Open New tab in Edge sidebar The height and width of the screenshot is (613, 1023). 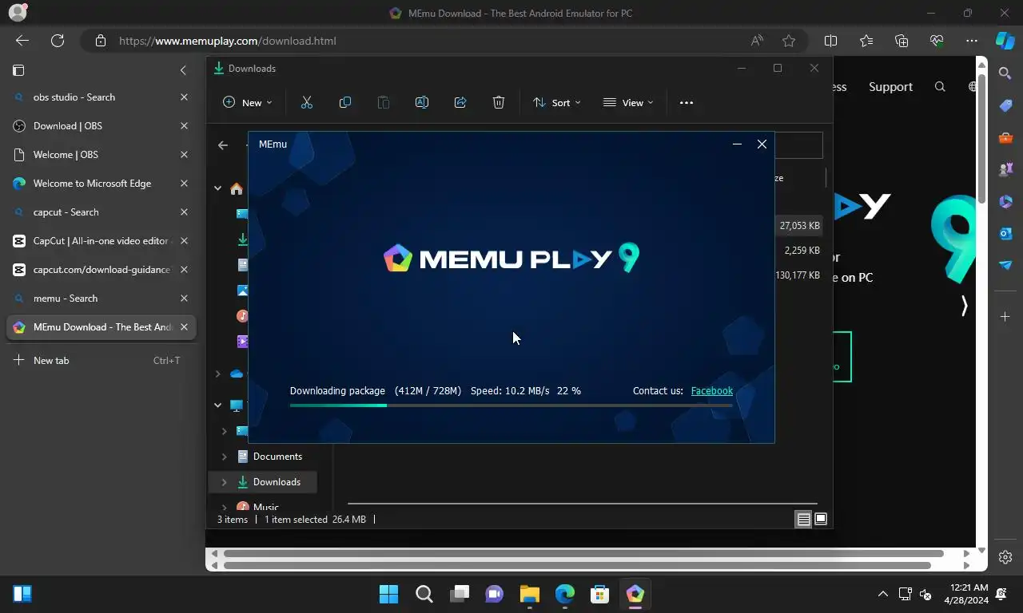[x=100, y=361]
